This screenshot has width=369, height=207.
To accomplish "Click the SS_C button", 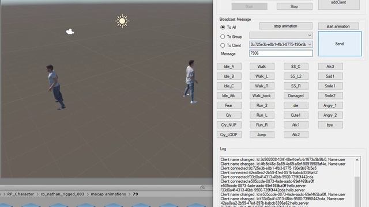I will (296, 67).
